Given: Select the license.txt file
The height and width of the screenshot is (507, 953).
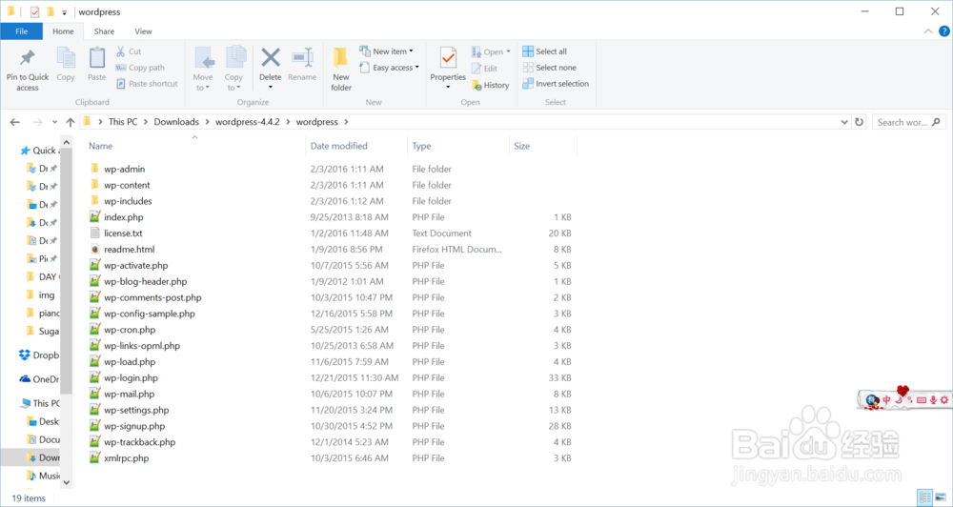Looking at the screenshot, I should coord(123,233).
